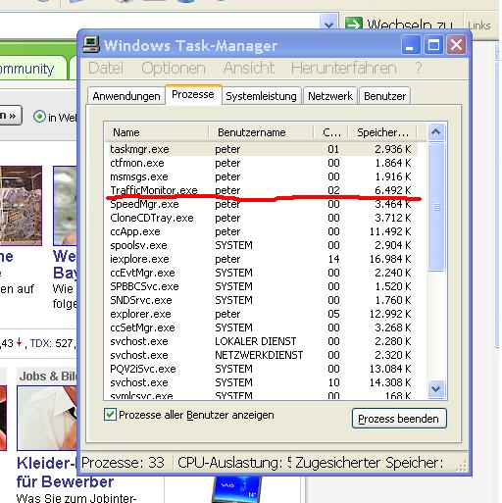Select the explorer.exe process

tap(261, 314)
